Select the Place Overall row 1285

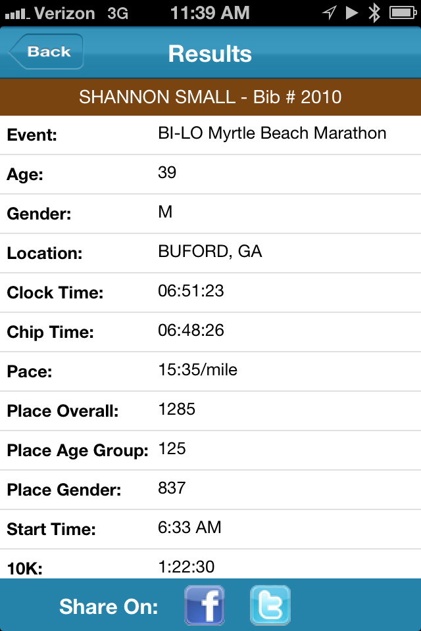(210, 411)
